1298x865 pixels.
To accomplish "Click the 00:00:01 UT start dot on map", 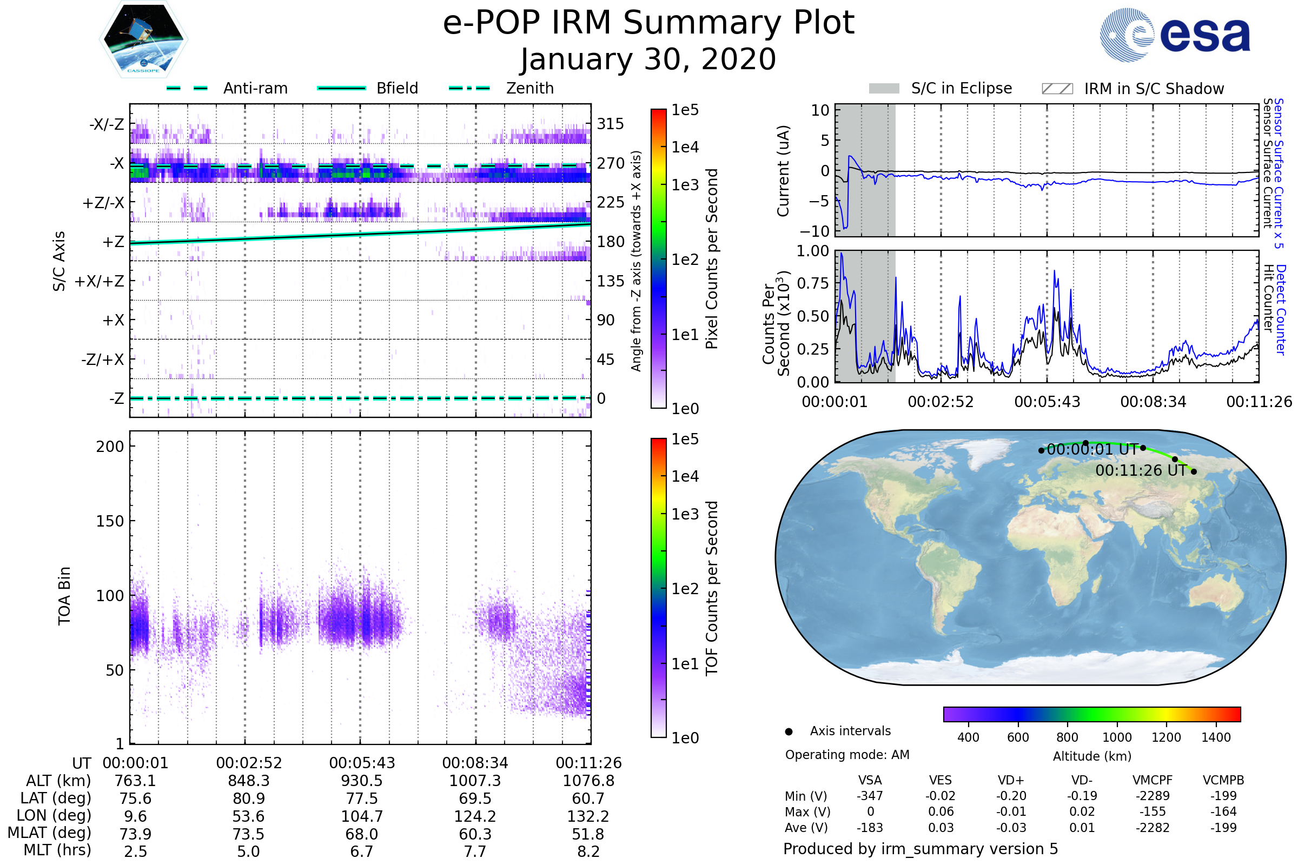I will [x=1041, y=451].
